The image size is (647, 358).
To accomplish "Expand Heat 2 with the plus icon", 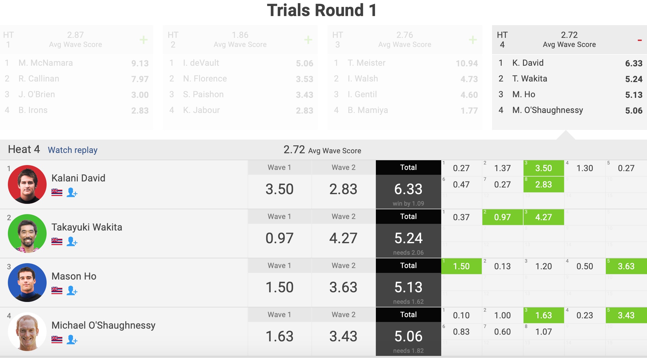I will pyautogui.click(x=308, y=40).
